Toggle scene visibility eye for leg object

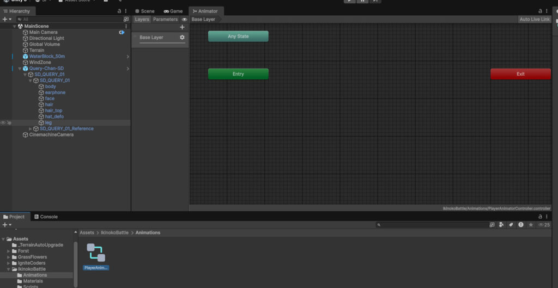click(3, 123)
